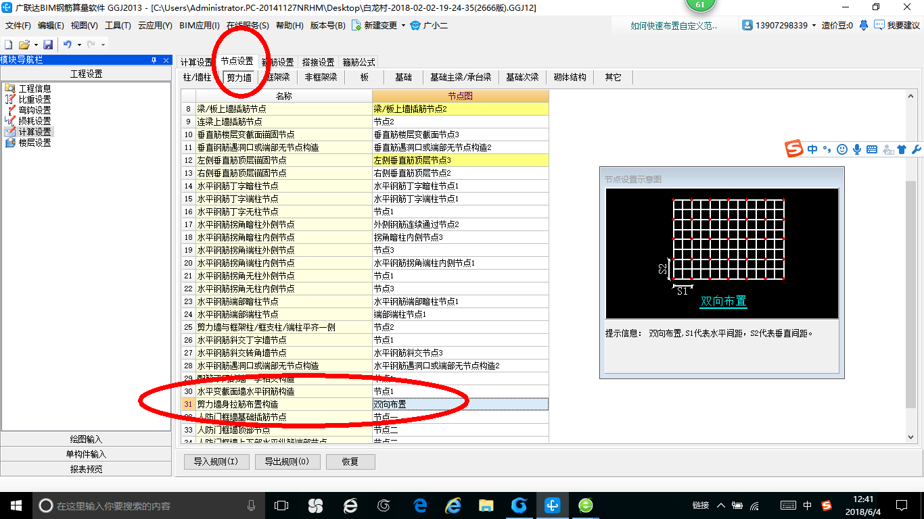The width and height of the screenshot is (924, 519).
Task: Open the 视图(V) menu
Action: [x=84, y=26]
